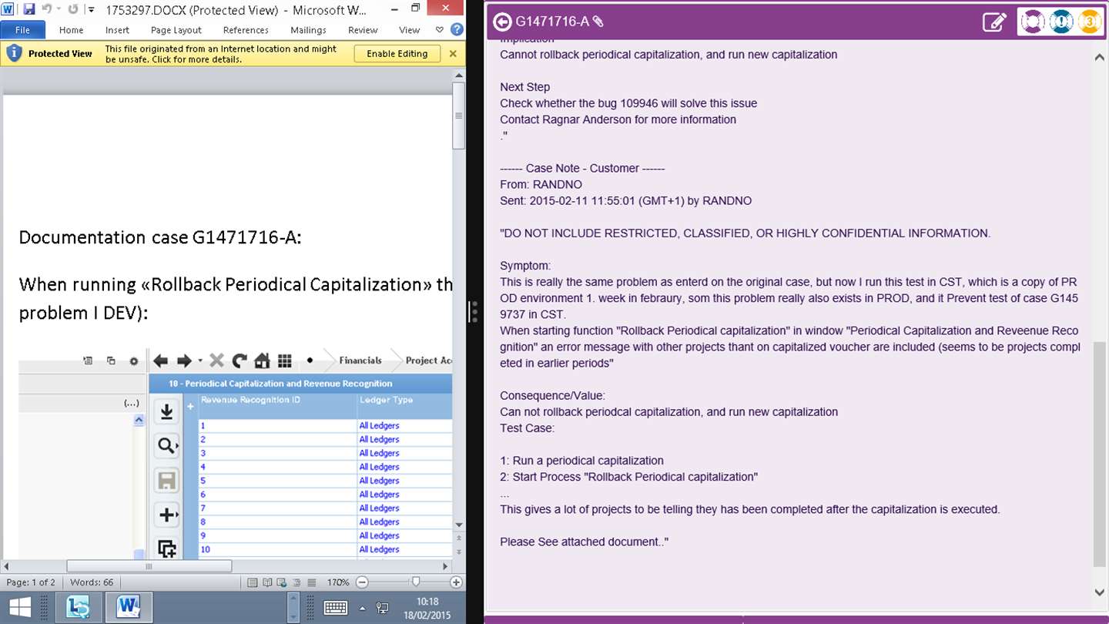1109x624 pixels.
Task: Click the scroll-down arrow in Word document
Action: (x=459, y=525)
